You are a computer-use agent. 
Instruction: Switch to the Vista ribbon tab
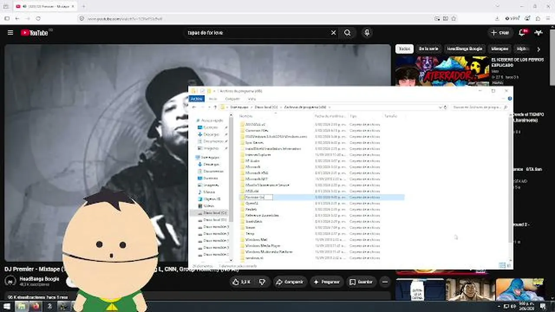click(252, 99)
